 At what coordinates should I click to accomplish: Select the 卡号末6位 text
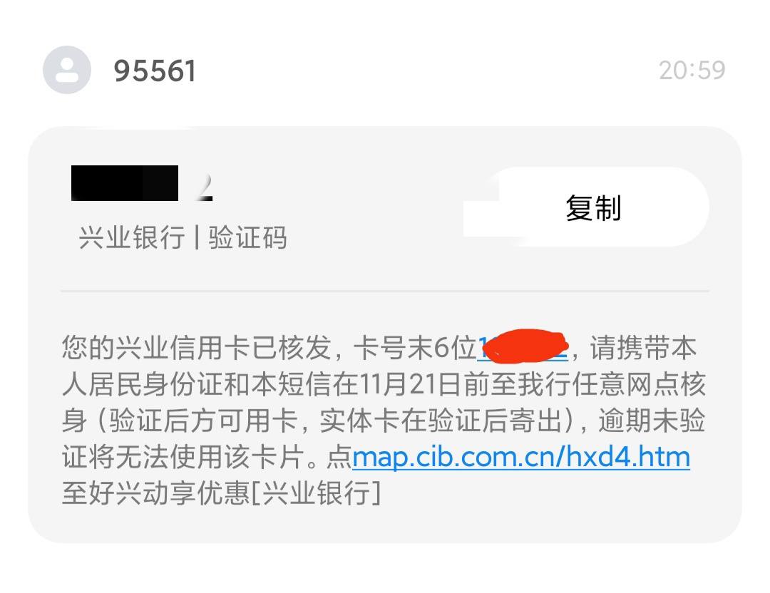(x=415, y=348)
